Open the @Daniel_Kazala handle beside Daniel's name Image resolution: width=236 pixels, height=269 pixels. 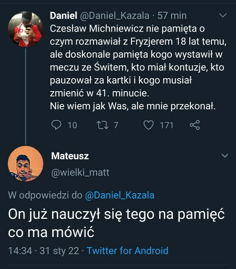click(115, 16)
